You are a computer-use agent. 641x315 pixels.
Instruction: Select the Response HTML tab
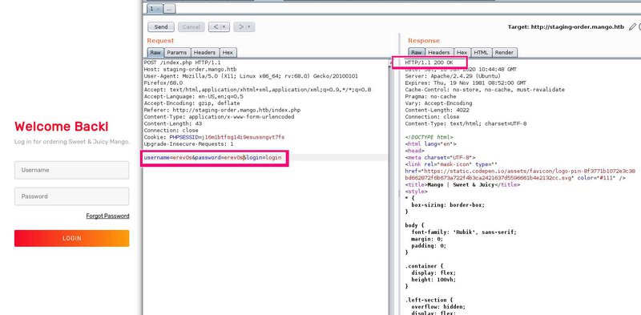(481, 52)
